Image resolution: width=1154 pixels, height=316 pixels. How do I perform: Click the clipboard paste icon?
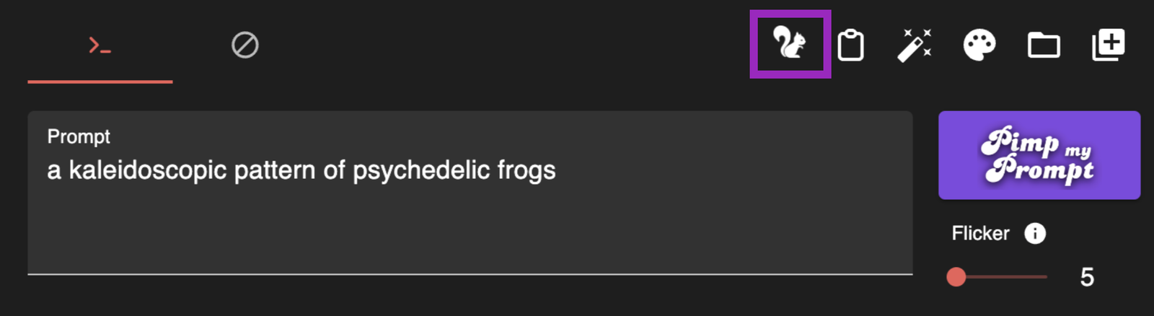[x=851, y=45]
